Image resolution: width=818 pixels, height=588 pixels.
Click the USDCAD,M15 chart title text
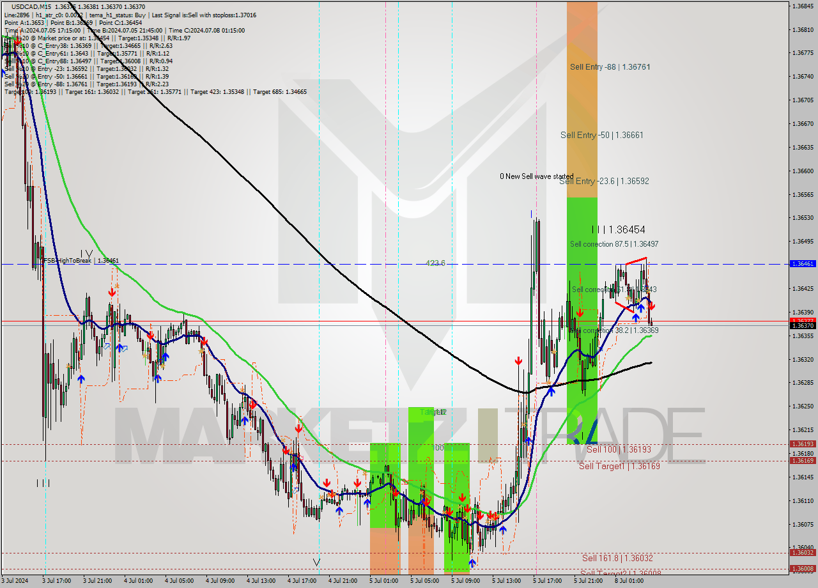(32, 6)
